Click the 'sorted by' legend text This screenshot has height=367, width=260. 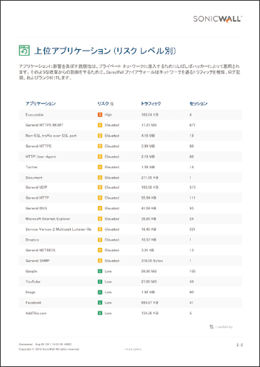[x=224, y=327]
